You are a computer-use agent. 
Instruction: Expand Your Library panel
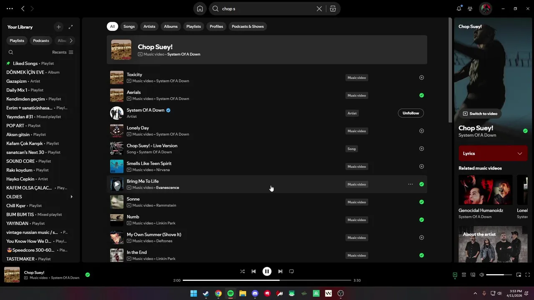click(x=71, y=27)
